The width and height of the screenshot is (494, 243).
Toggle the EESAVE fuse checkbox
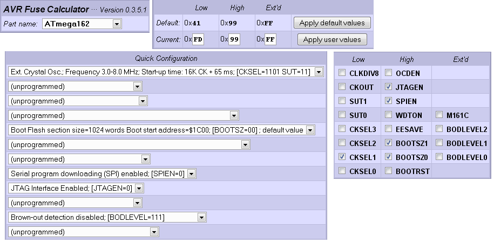coord(389,129)
